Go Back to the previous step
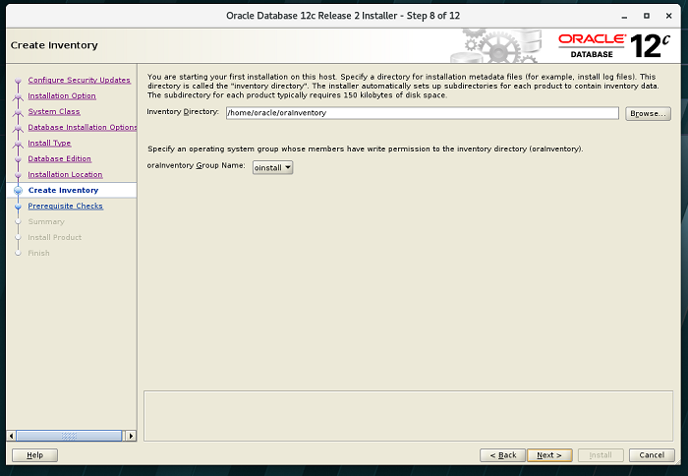This screenshot has height=476, width=688. pos(503,455)
